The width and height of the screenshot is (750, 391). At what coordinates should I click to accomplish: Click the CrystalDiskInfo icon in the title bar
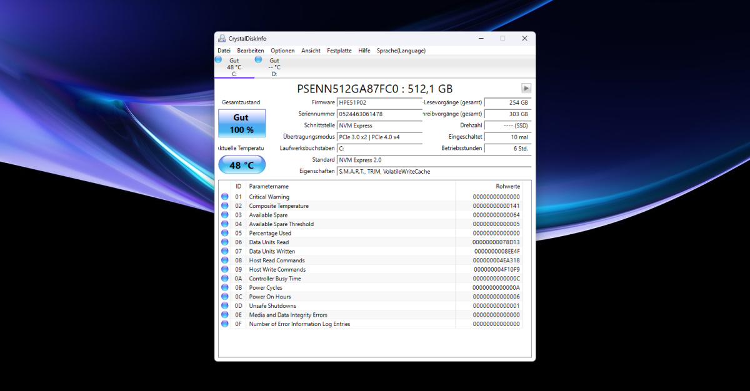tap(222, 38)
